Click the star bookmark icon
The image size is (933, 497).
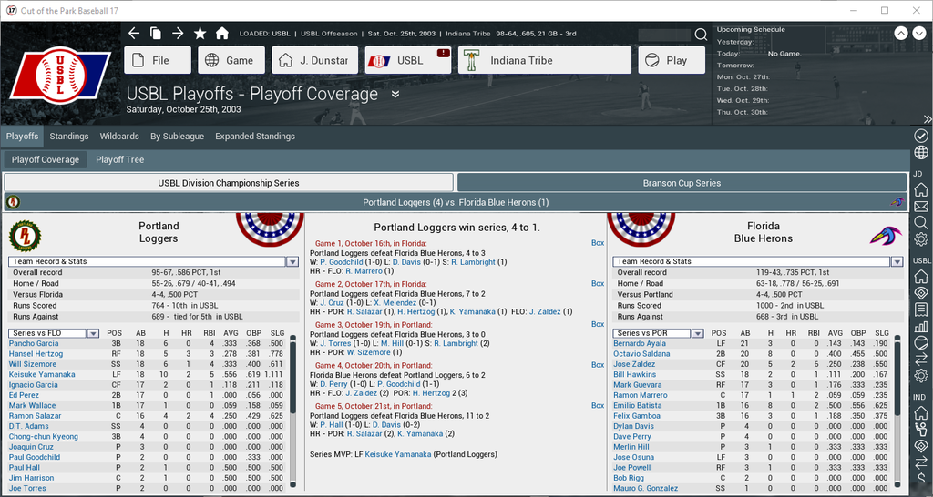click(x=200, y=34)
